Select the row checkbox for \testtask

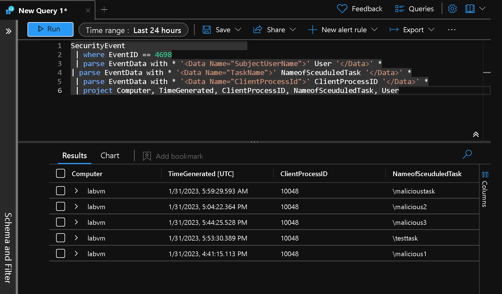click(x=61, y=238)
